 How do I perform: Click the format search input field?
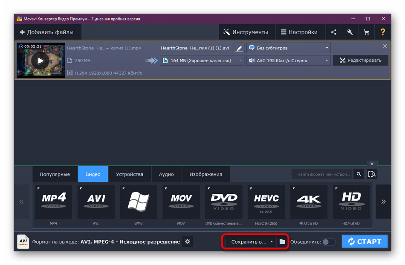coord(322,174)
